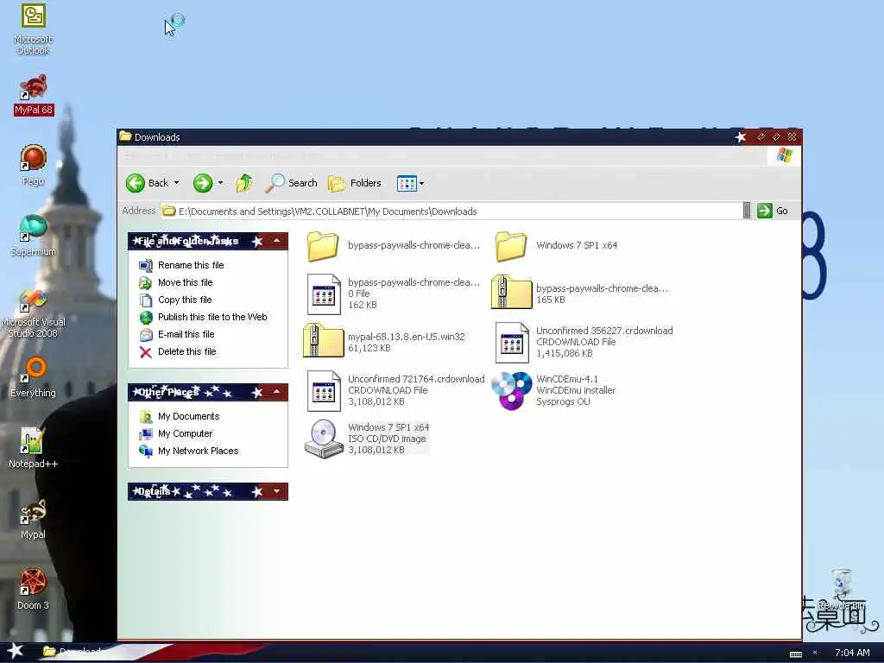This screenshot has width=884, height=663.
Task: Go to My Computer in Other Places
Action: 176,433
